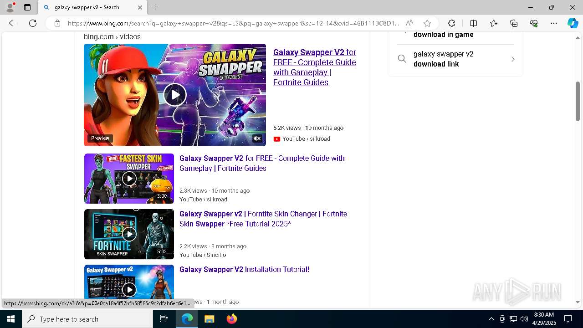Open a new tab with the plus button
Viewport: 583px width, 328px height.
tap(155, 7)
